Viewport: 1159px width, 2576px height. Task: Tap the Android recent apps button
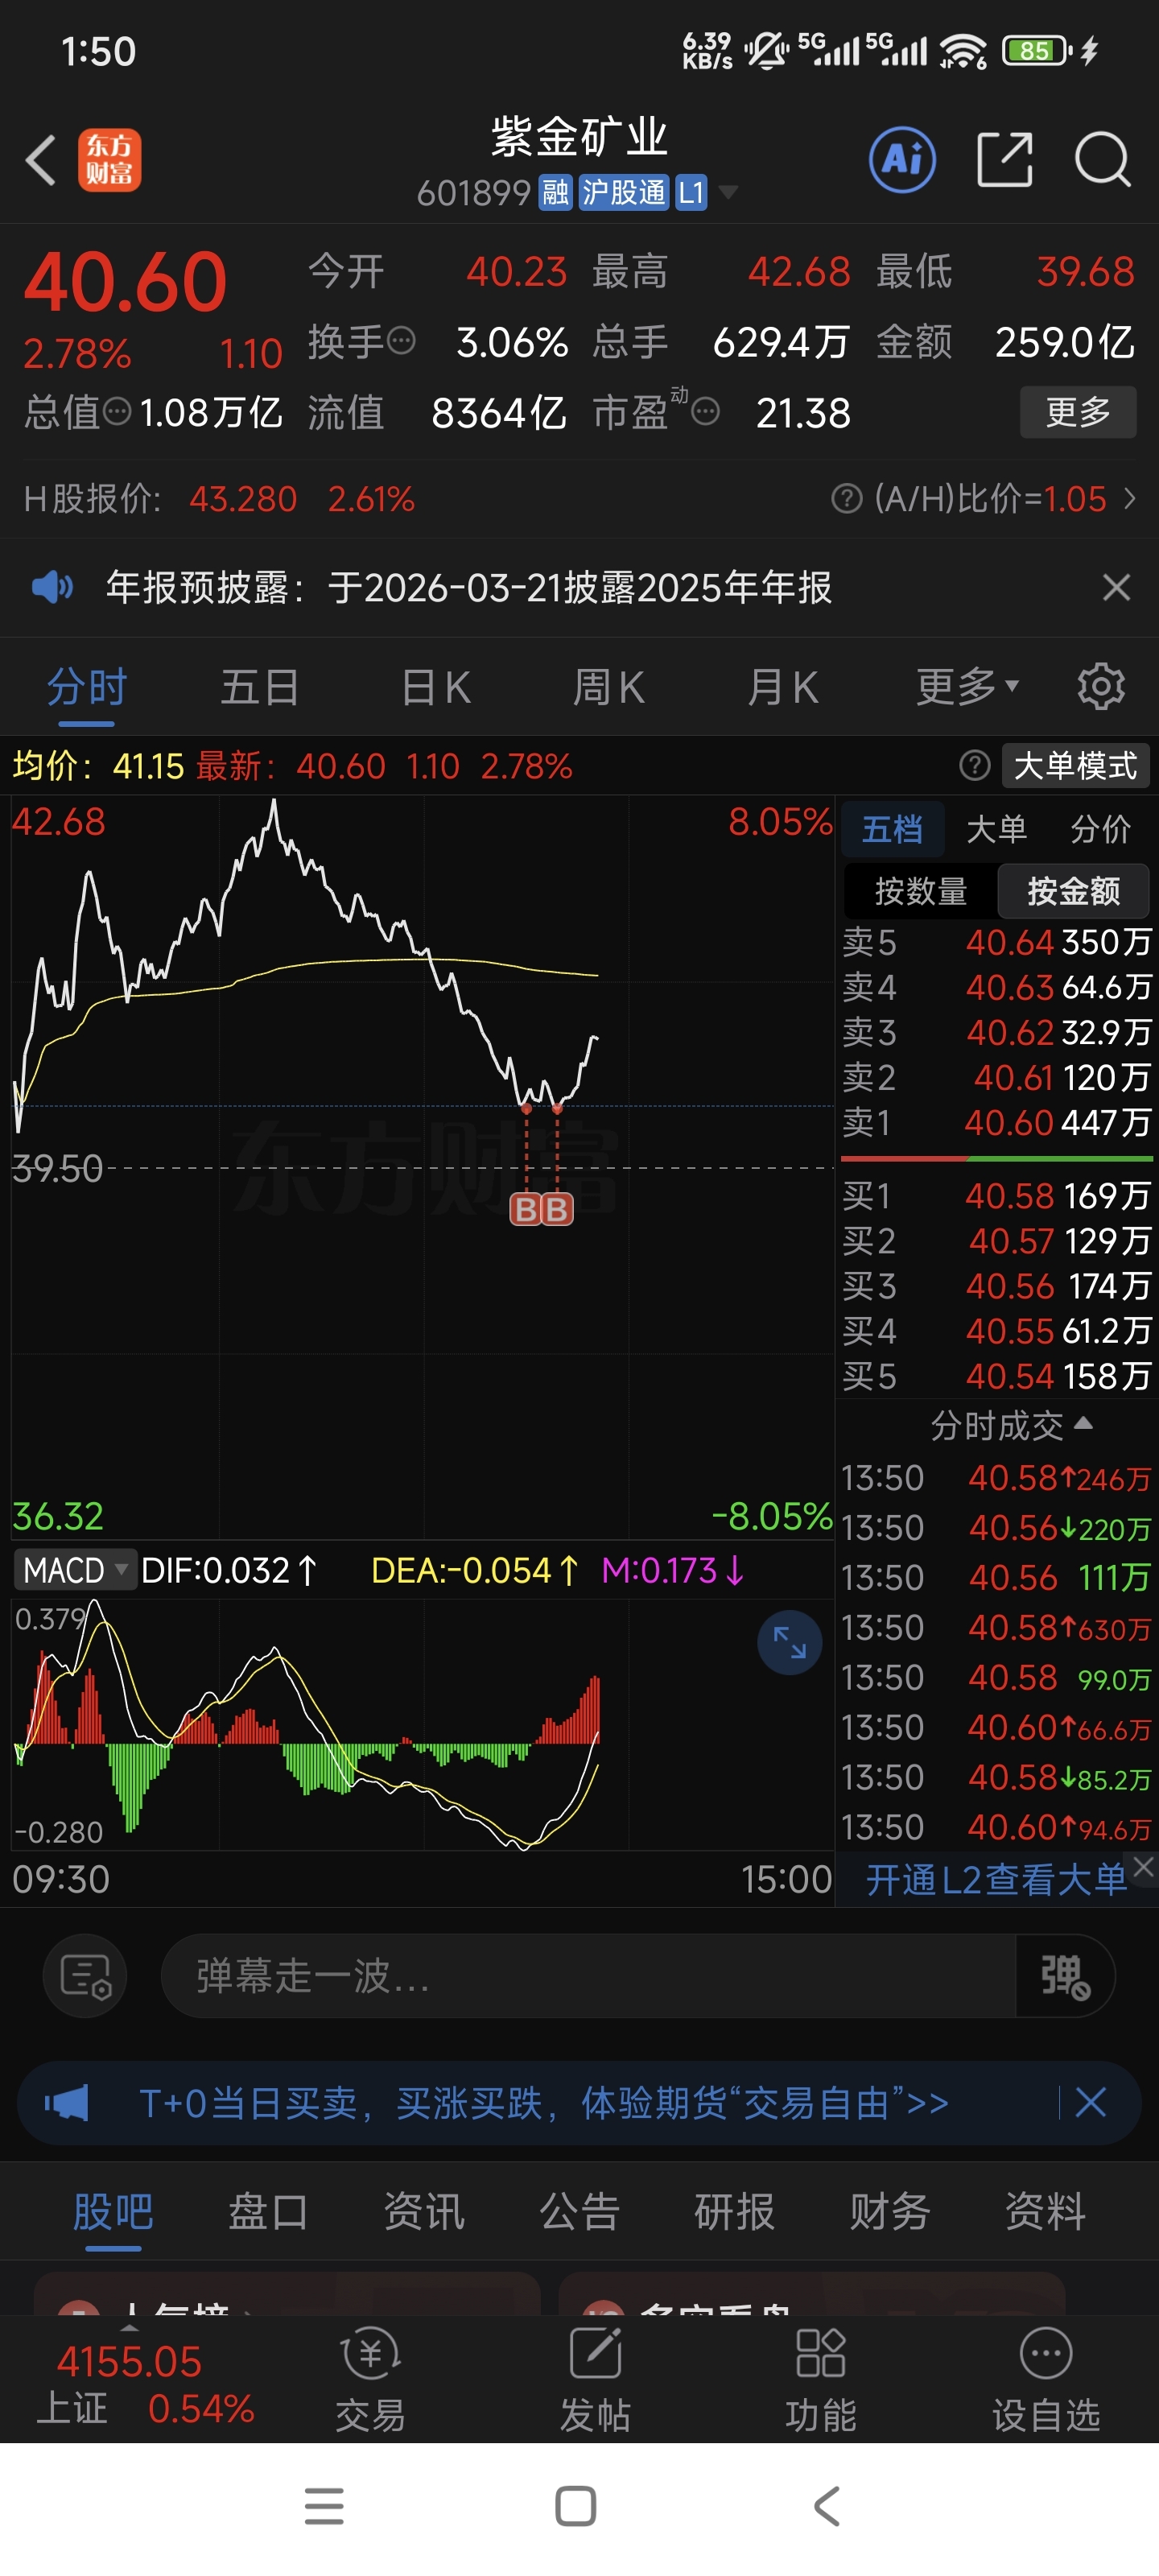(x=324, y=2506)
